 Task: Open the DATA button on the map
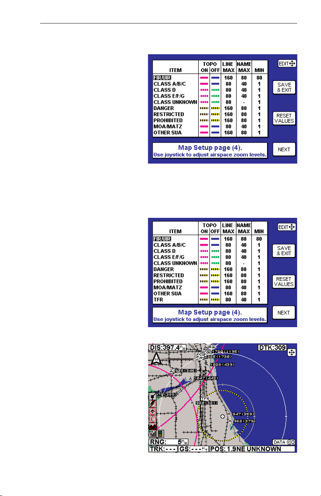[x=284, y=443]
